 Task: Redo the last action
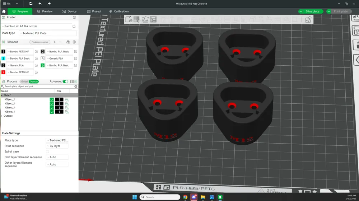(x=49, y=4)
